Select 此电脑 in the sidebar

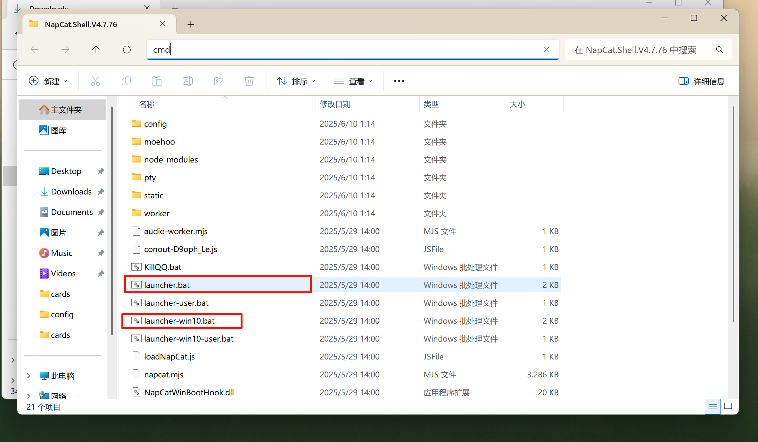point(62,376)
